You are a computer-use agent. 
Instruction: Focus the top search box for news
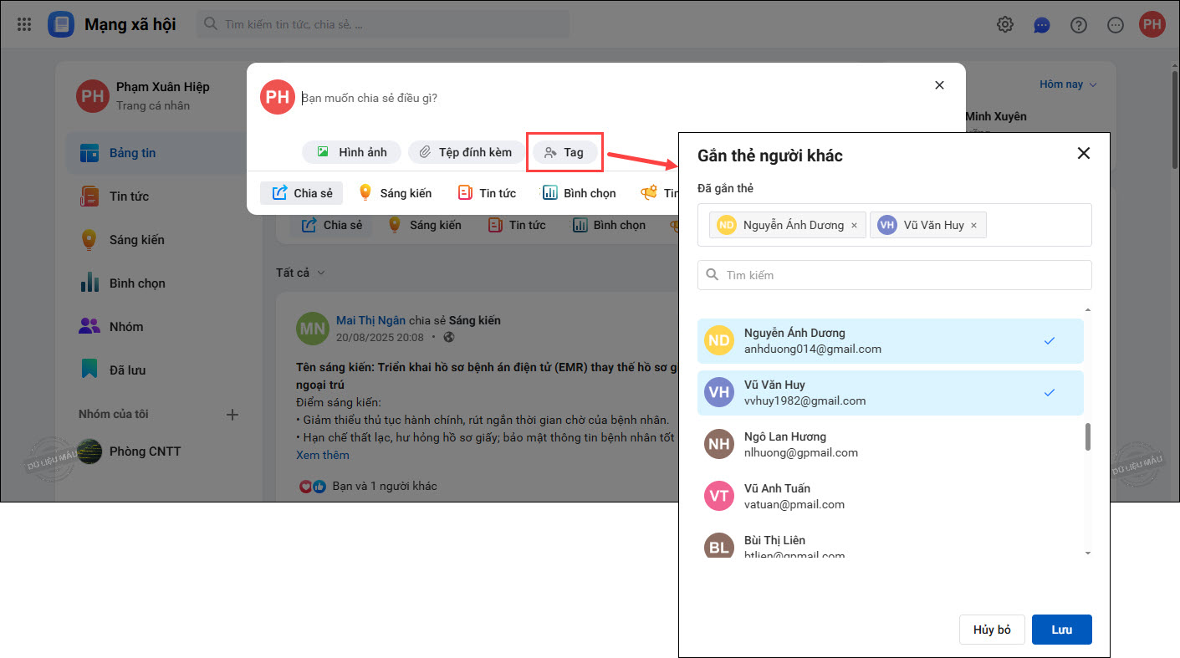point(383,24)
